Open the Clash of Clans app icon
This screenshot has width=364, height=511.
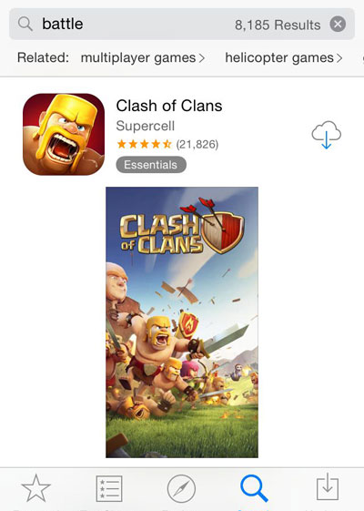[64, 134]
